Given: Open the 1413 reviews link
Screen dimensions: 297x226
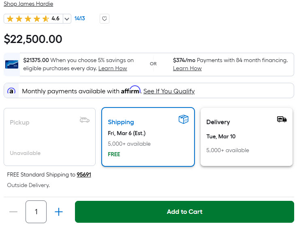Looking at the screenshot, I should 80,18.
